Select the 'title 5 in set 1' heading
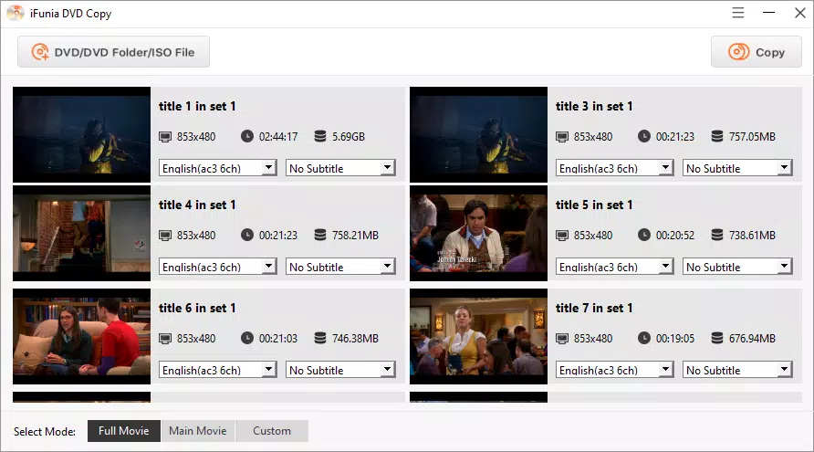The image size is (814, 452). pyautogui.click(x=594, y=205)
